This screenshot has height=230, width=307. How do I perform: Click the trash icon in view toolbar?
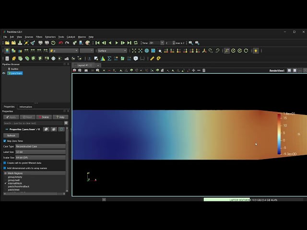204,70
